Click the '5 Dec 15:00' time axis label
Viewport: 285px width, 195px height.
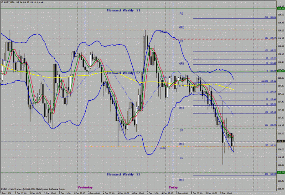[x=226, y=193]
